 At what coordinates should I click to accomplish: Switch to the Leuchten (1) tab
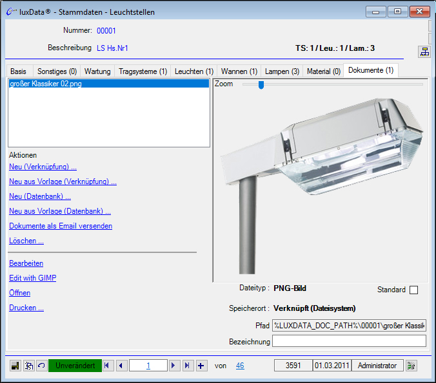pyautogui.click(x=193, y=71)
